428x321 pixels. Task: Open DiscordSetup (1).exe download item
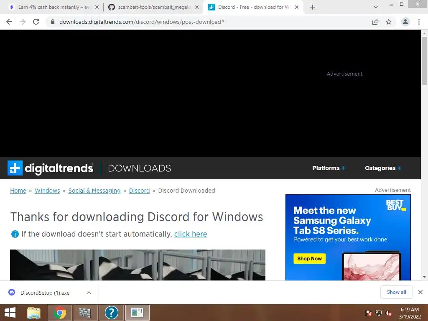click(45, 293)
